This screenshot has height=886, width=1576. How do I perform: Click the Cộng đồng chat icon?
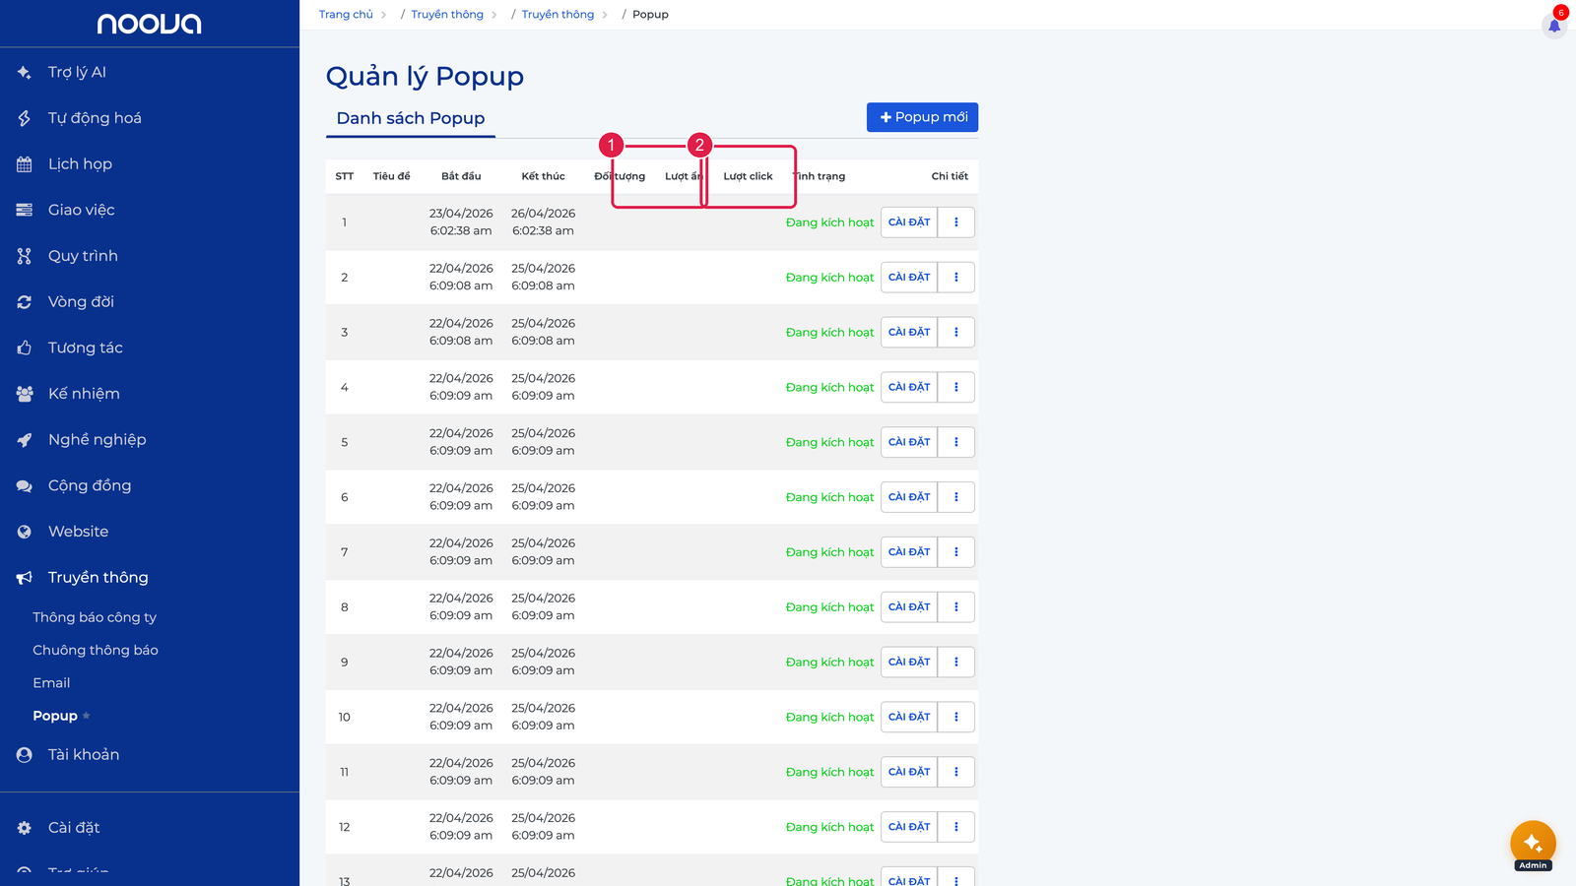pos(25,485)
